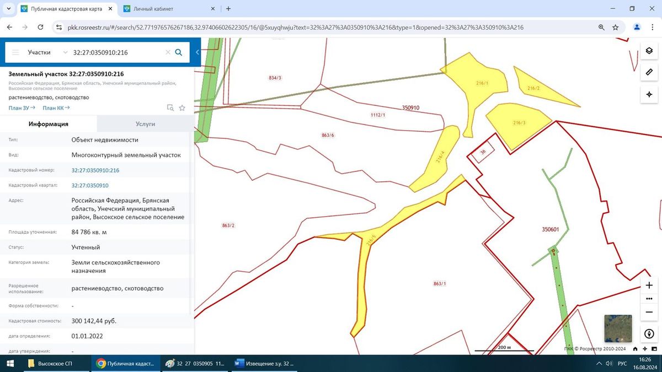Open the Windows Start menu
Screen dimensions: 662x372
[9, 363]
